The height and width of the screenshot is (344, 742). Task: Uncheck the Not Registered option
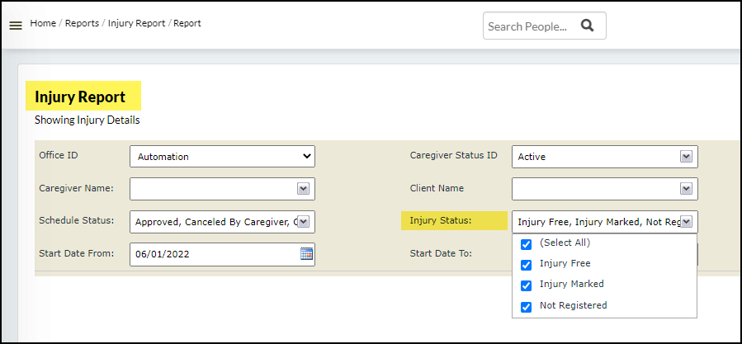pyautogui.click(x=526, y=307)
